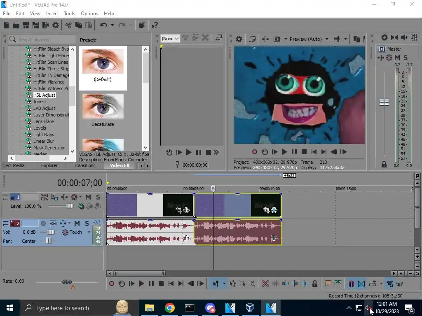Click Play in video preview transport

pos(284,152)
